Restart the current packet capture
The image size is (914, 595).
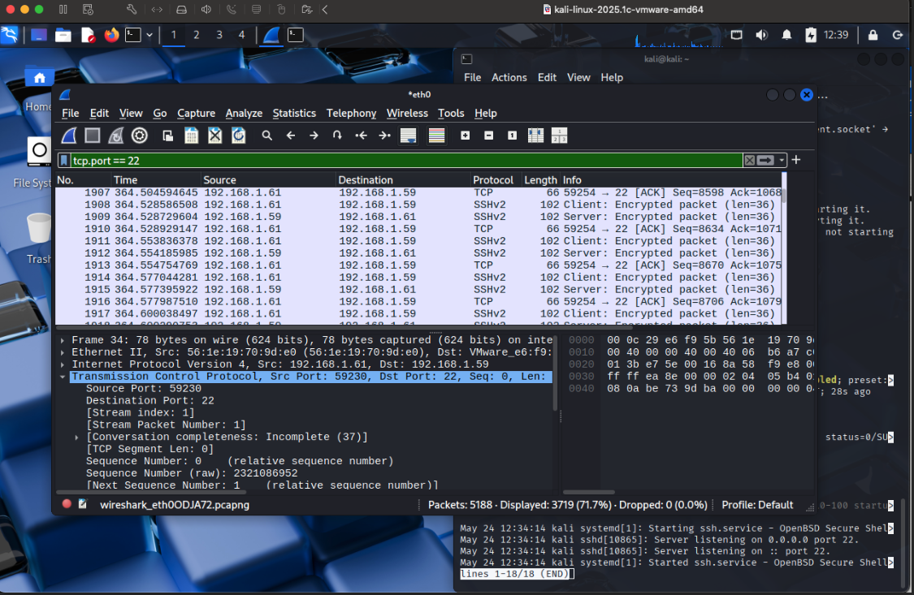point(115,136)
